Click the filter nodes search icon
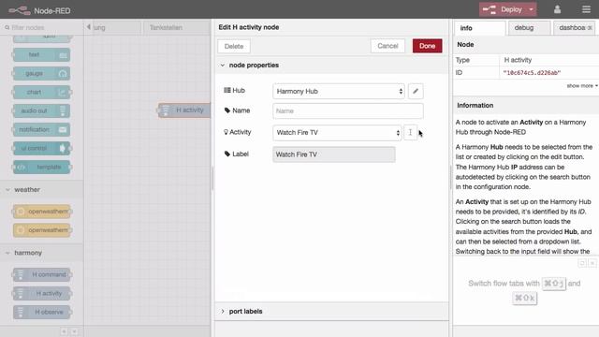Image resolution: width=599 pixels, height=337 pixels. coord(7,27)
